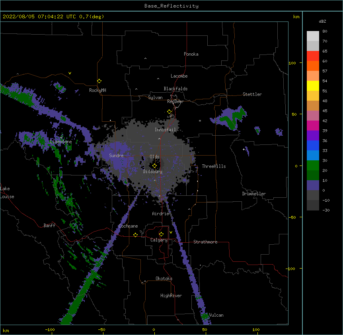Choose the blue 33-36 dBZ legend swatch

313,145
